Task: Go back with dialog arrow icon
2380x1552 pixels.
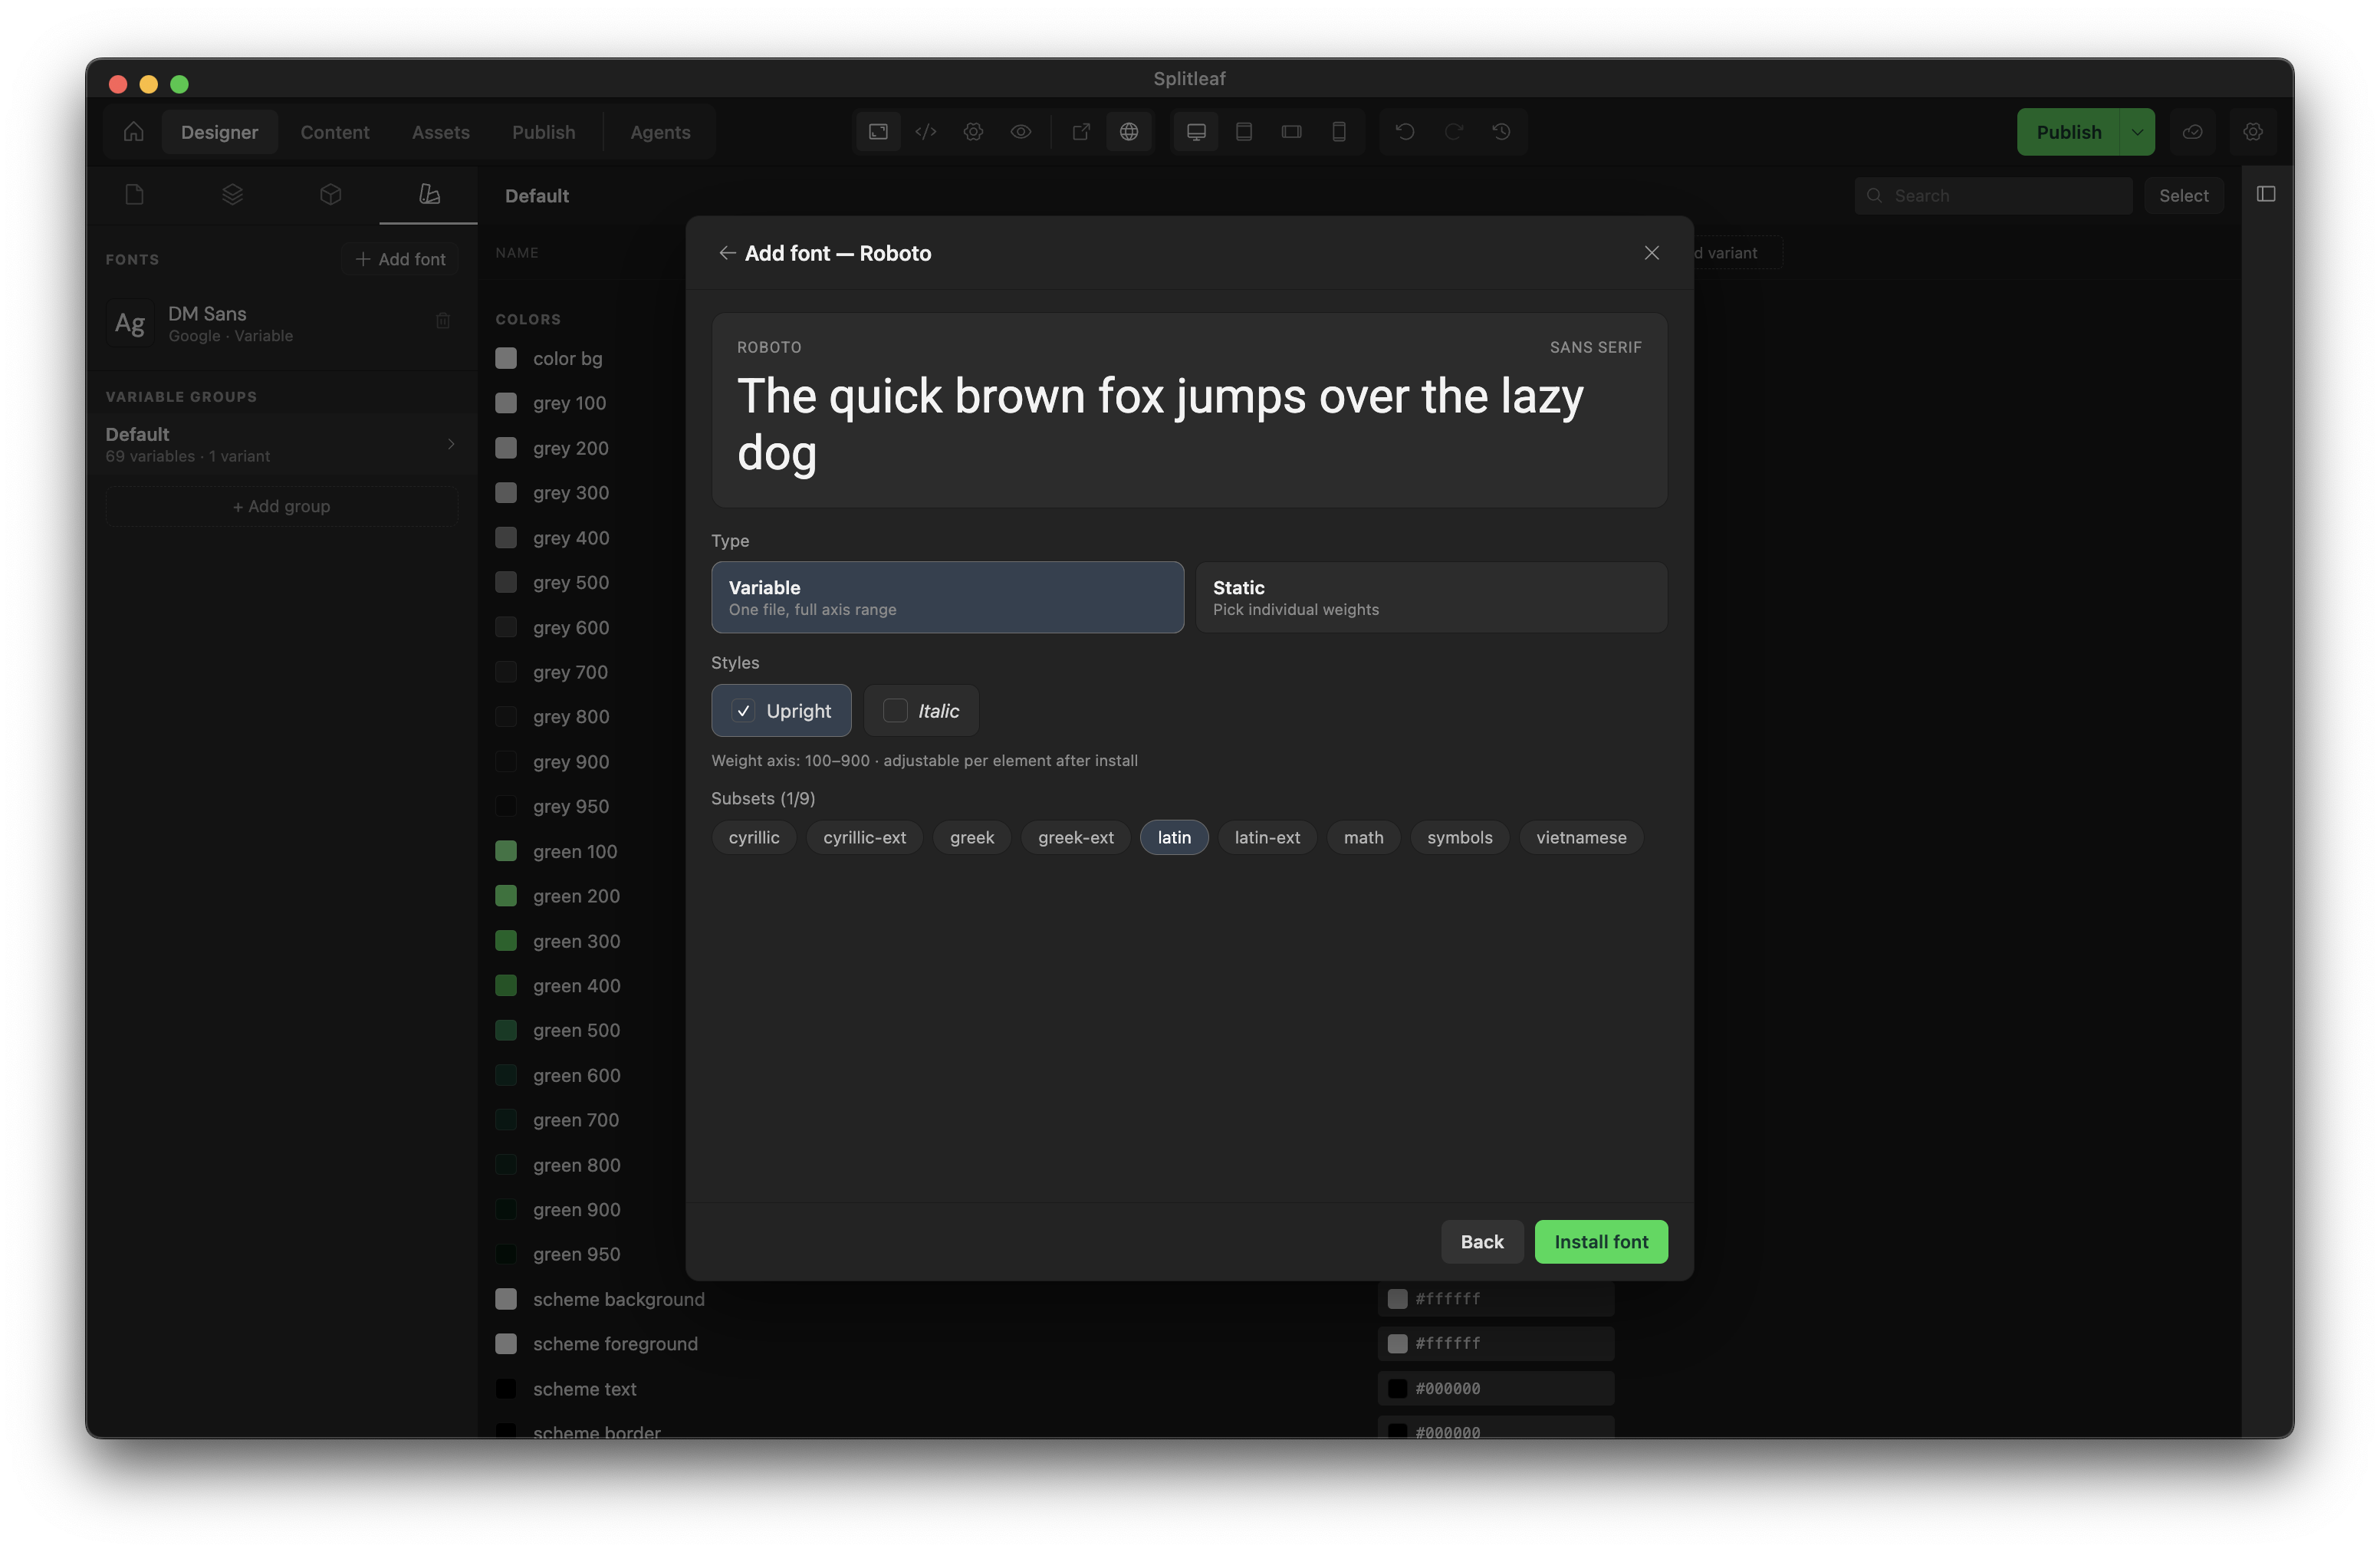Action: 727,253
